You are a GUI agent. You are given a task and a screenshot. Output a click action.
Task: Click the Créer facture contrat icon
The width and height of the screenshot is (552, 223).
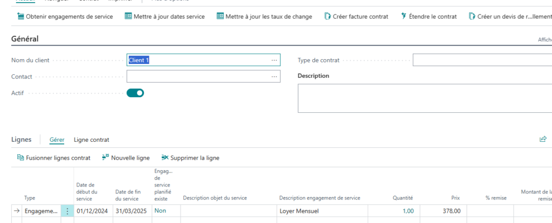pyautogui.click(x=328, y=17)
